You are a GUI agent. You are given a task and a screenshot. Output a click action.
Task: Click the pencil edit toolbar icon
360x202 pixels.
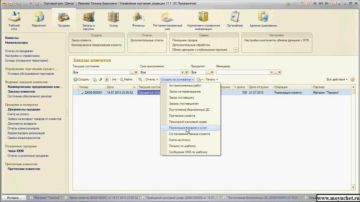pyautogui.click(x=101, y=80)
